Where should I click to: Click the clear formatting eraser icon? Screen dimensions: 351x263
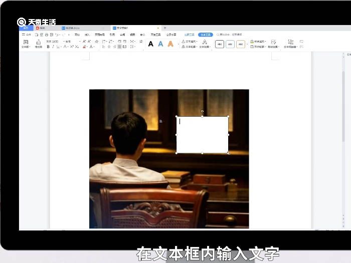[97, 42]
